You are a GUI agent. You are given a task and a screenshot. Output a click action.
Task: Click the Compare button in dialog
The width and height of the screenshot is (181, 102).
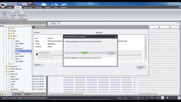[141, 67]
